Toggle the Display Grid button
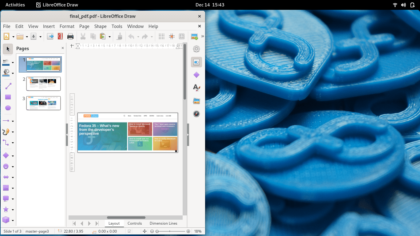This screenshot has height=236, width=420. point(161,37)
